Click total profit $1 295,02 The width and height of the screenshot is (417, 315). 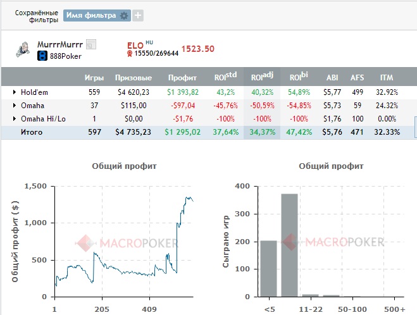(x=183, y=132)
